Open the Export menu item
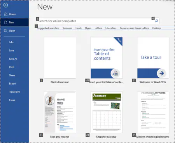 pyautogui.click(x=12, y=83)
